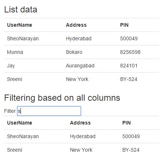Select Hyderabad in the List data table
Image resolution: width=160 pixels, height=159 pixels.
coord(79,38)
